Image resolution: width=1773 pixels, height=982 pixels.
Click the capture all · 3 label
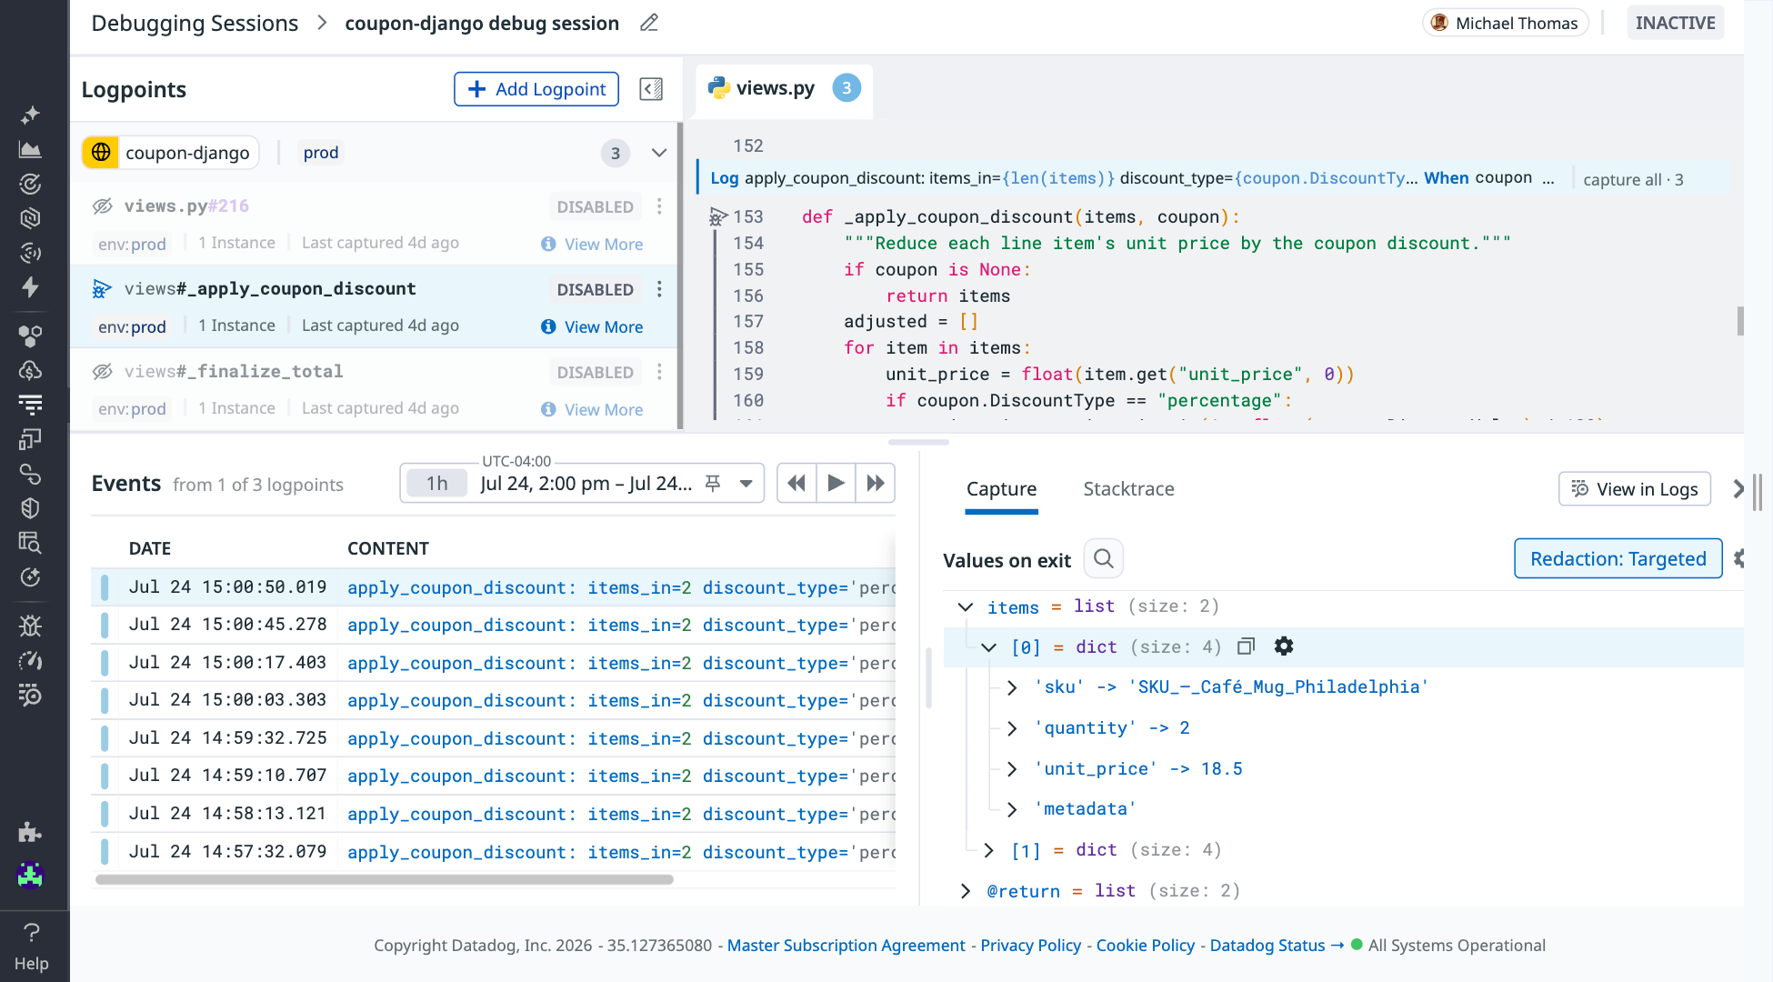(1633, 179)
